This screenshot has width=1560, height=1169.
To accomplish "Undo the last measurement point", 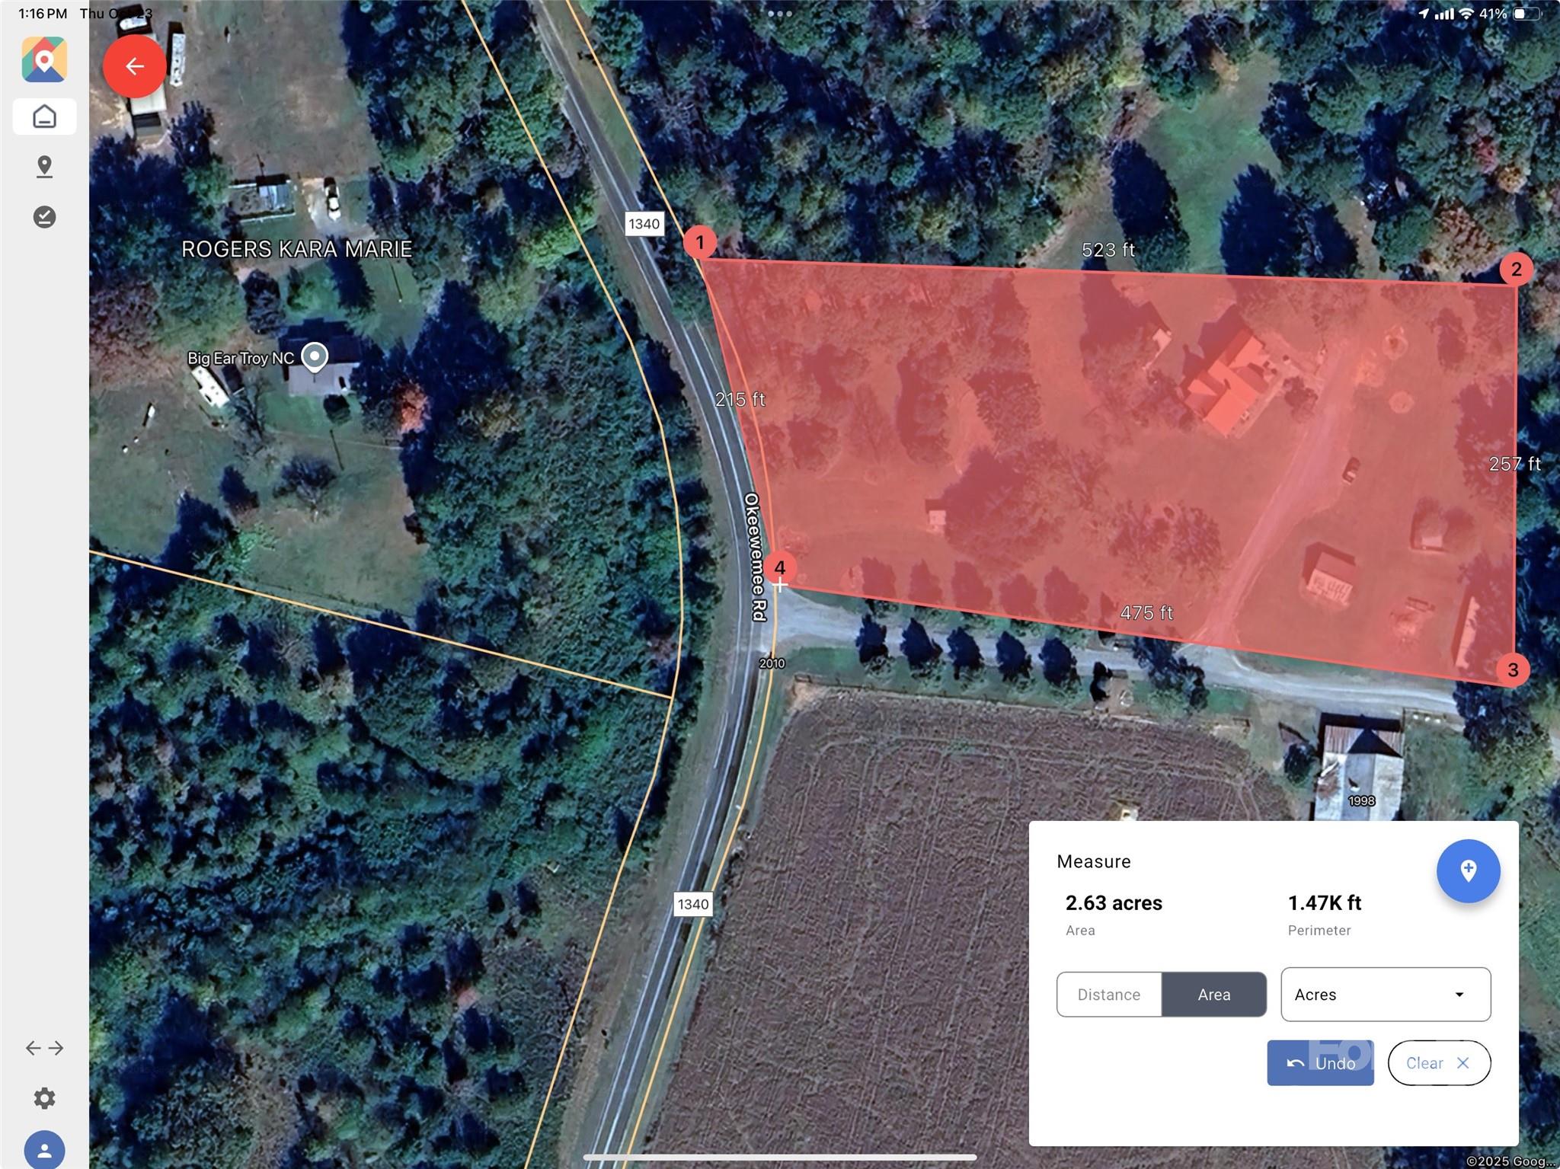I will [x=1320, y=1062].
